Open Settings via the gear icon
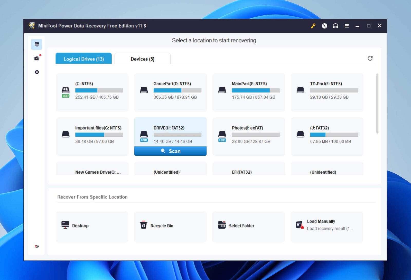Viewport: 411px width, 280px height. (37, 72)
